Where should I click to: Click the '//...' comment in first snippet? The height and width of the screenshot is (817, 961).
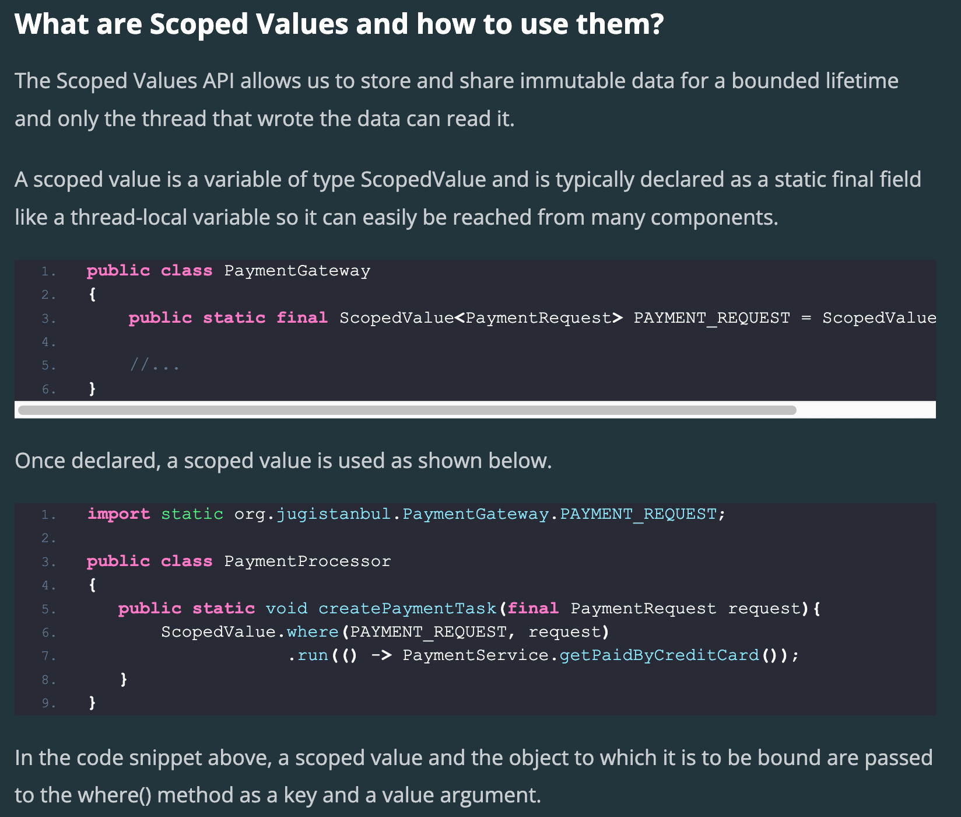click(x=155, y=365)
